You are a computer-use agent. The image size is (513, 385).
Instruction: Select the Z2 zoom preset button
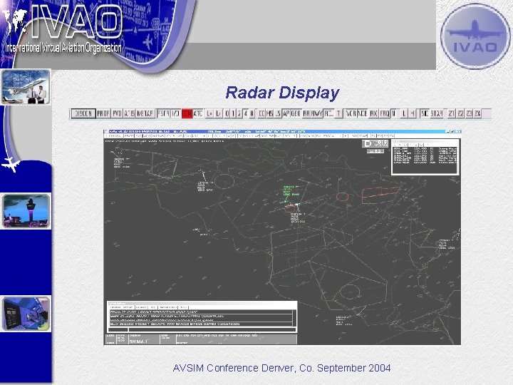click(x=461, y=113)
